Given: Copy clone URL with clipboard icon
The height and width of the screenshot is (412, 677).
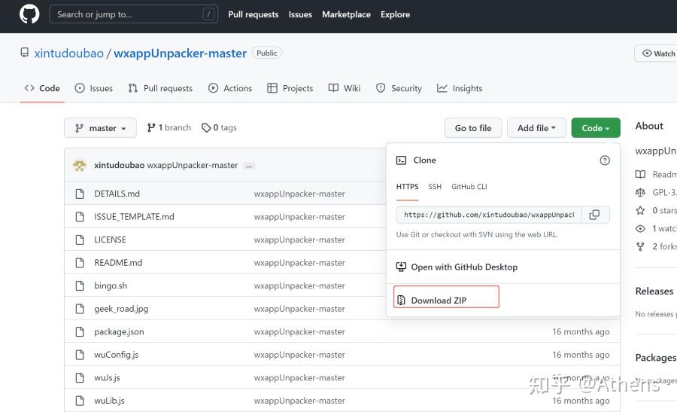Looking at the screenshot, I should pos(595,215).
